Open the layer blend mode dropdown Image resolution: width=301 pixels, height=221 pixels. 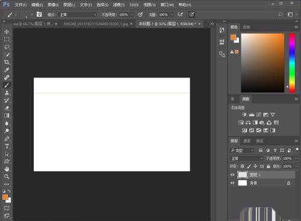[x=246, y=159]
